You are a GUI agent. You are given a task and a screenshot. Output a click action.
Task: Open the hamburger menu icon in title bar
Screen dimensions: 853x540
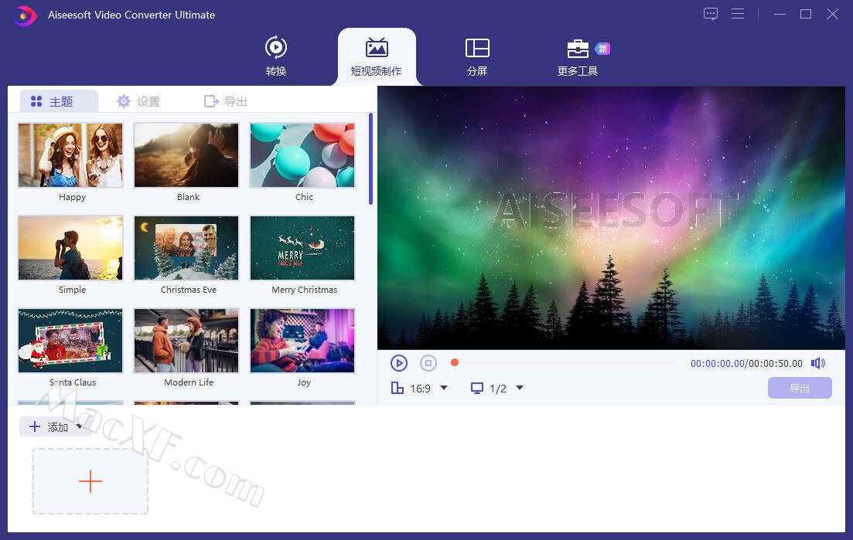tap(738, 14)
